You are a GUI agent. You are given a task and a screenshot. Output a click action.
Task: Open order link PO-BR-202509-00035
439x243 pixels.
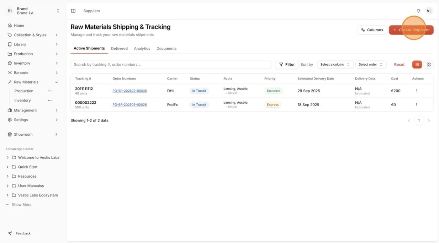[129, 91]
